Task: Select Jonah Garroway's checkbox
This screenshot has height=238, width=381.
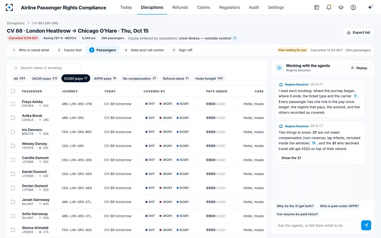Action: [13, 202]
